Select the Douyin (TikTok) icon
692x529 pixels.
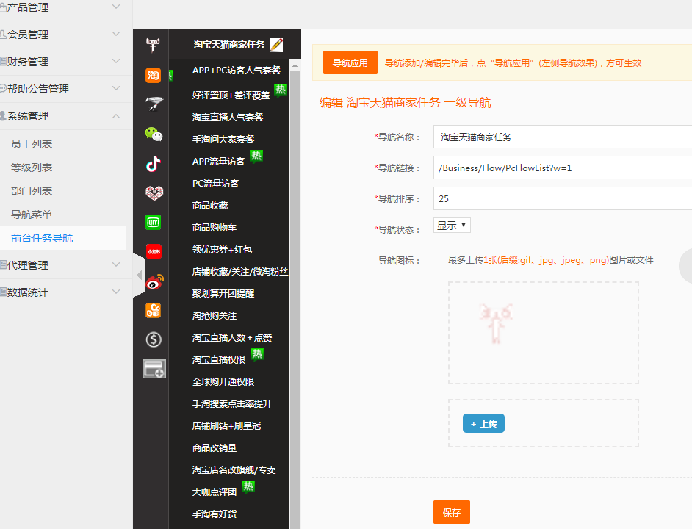153,163
